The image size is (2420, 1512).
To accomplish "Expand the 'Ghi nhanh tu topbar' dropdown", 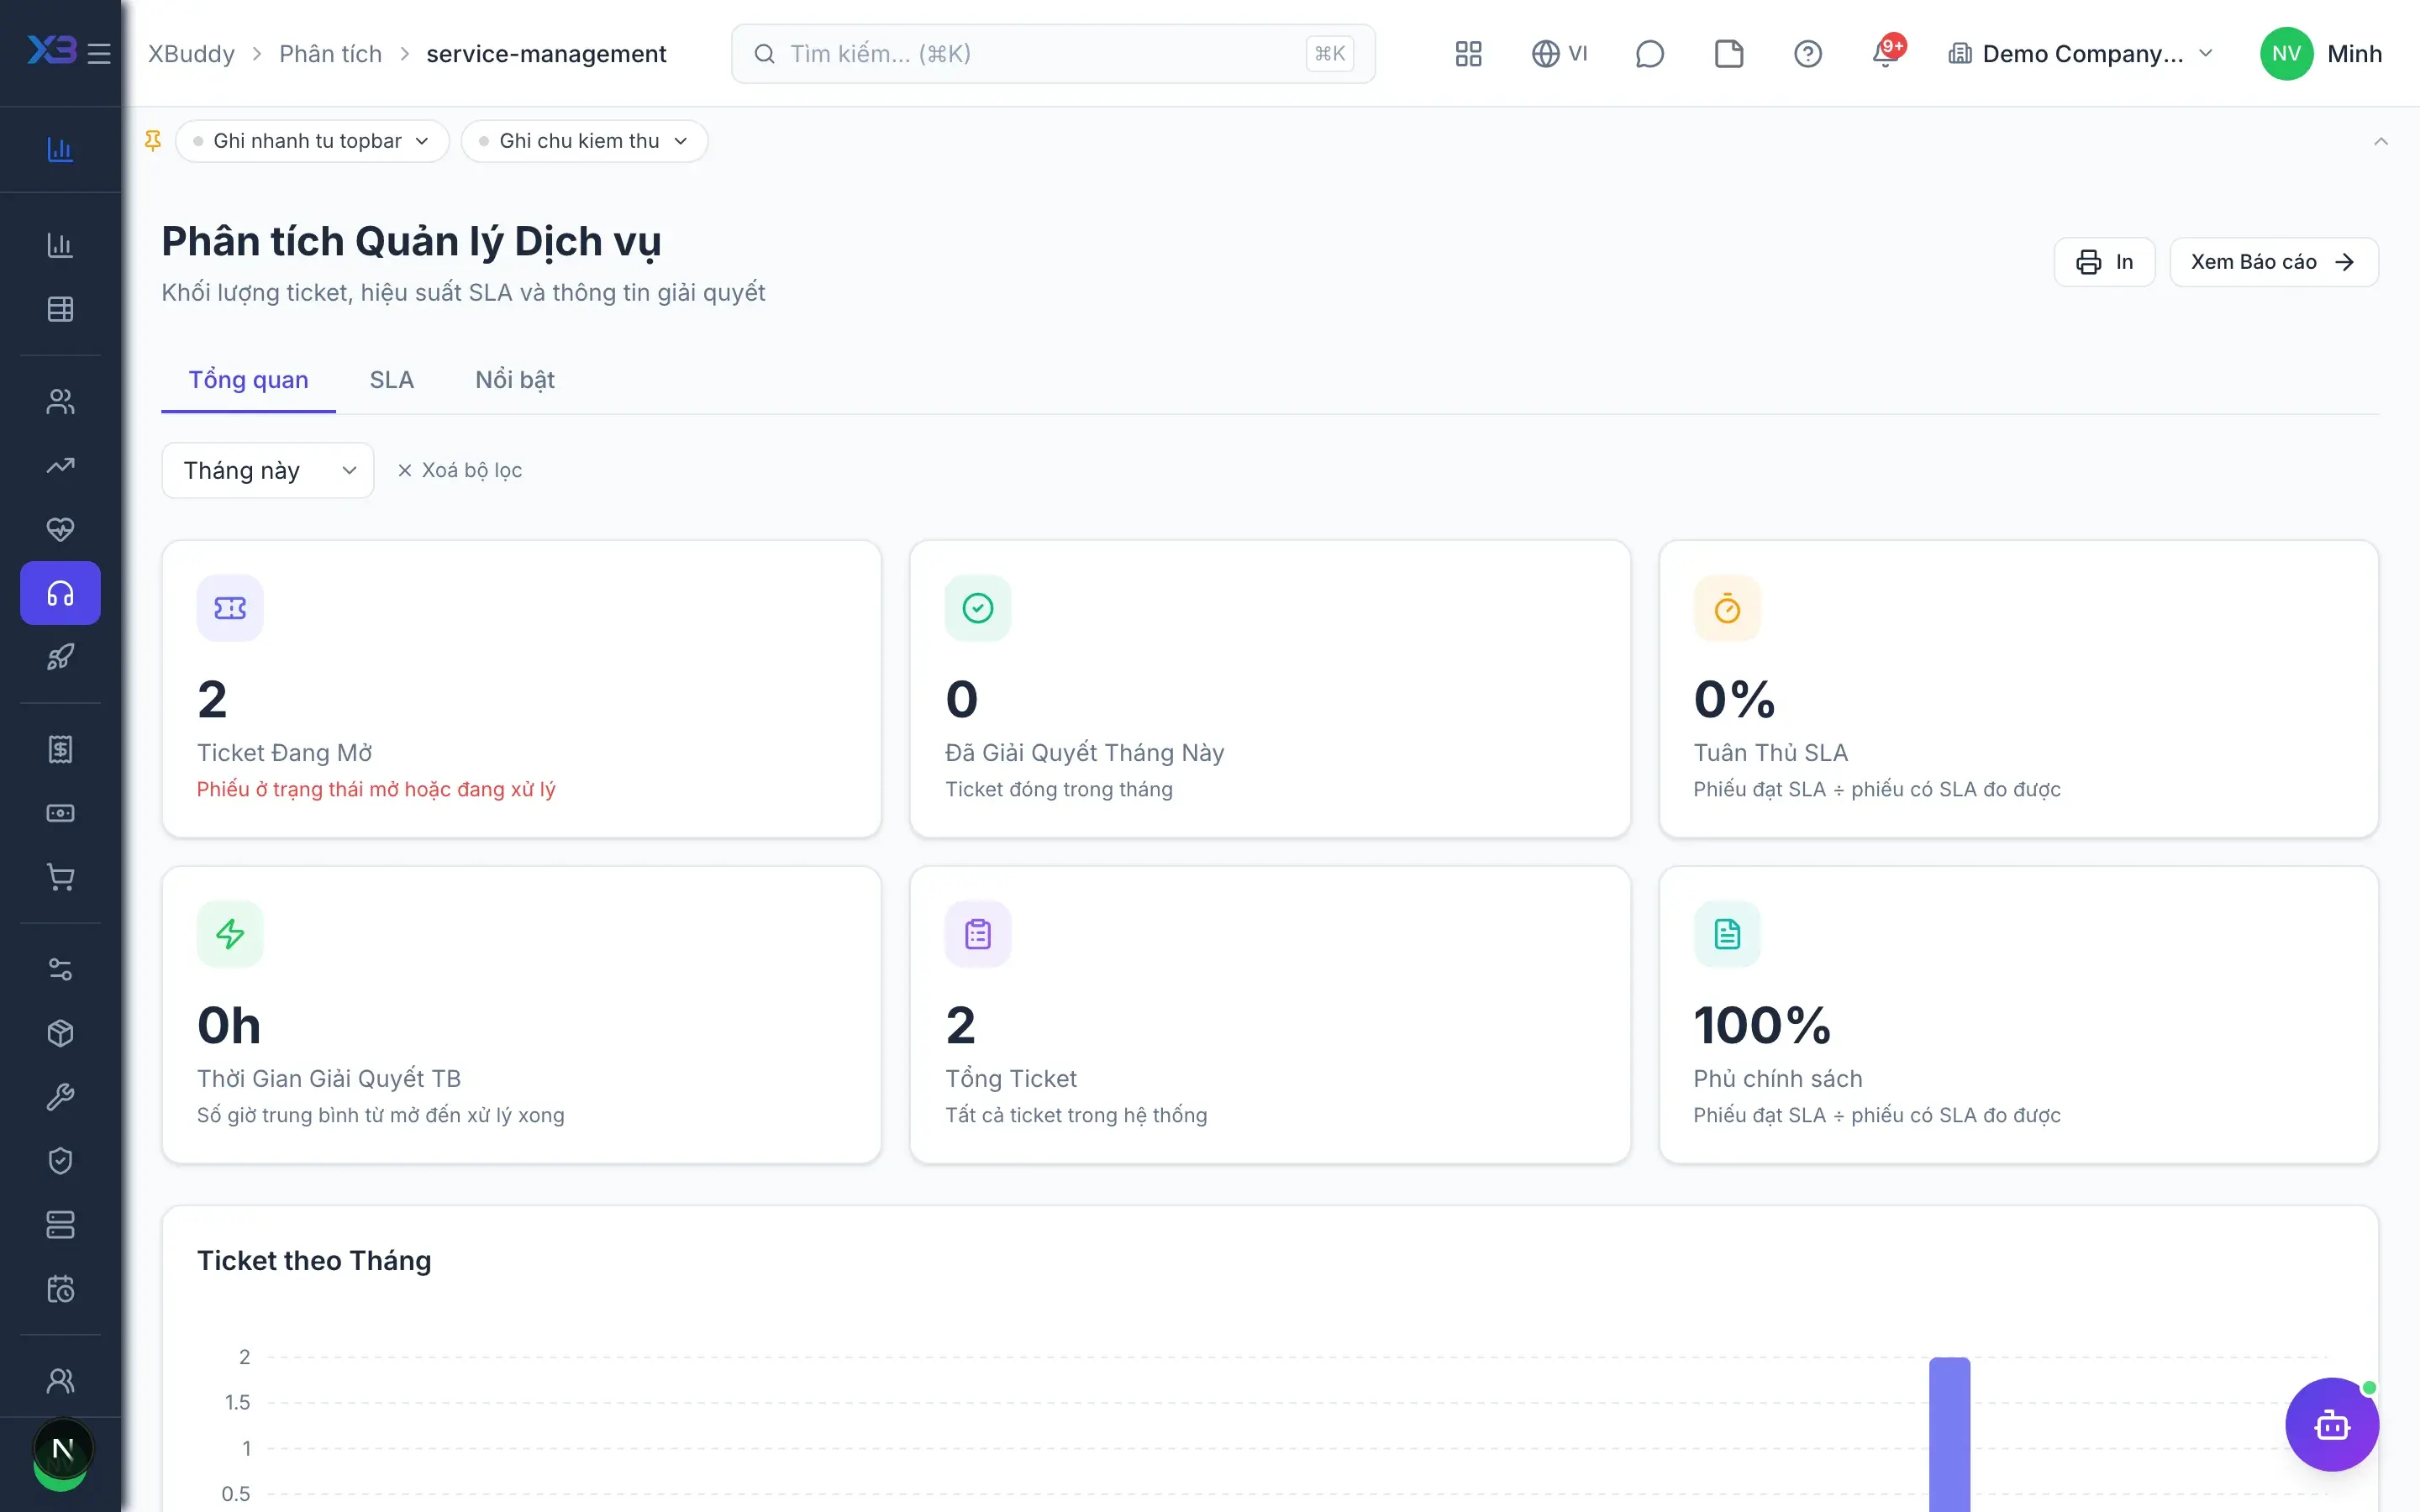I will pyautogui.click(x=312, y=141).
